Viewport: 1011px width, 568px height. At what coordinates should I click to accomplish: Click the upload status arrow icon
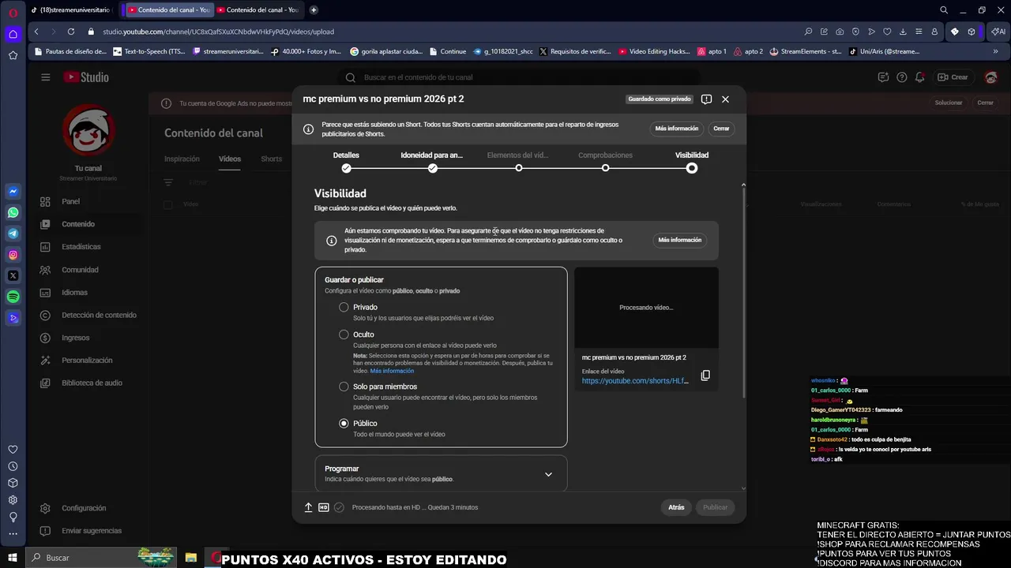pos(309,507)
